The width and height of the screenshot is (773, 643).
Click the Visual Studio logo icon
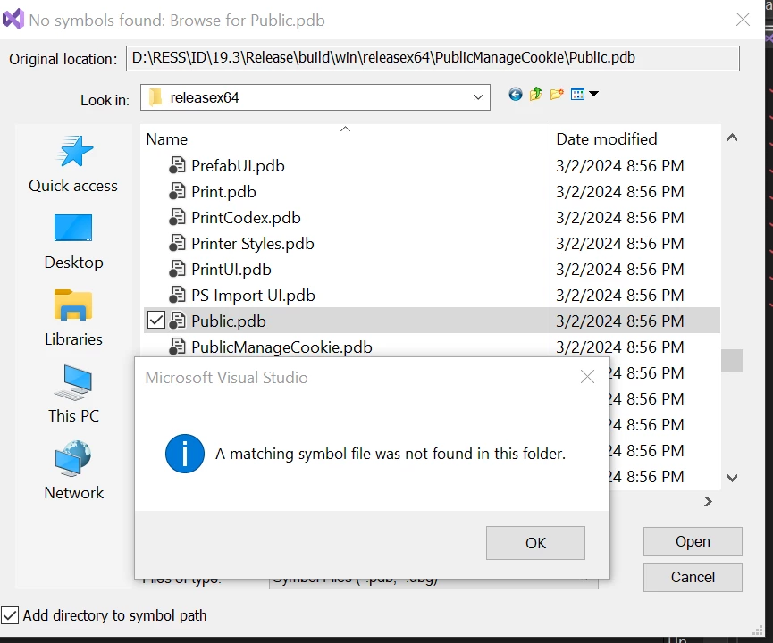pyautogui.click(x=13, y=20)
